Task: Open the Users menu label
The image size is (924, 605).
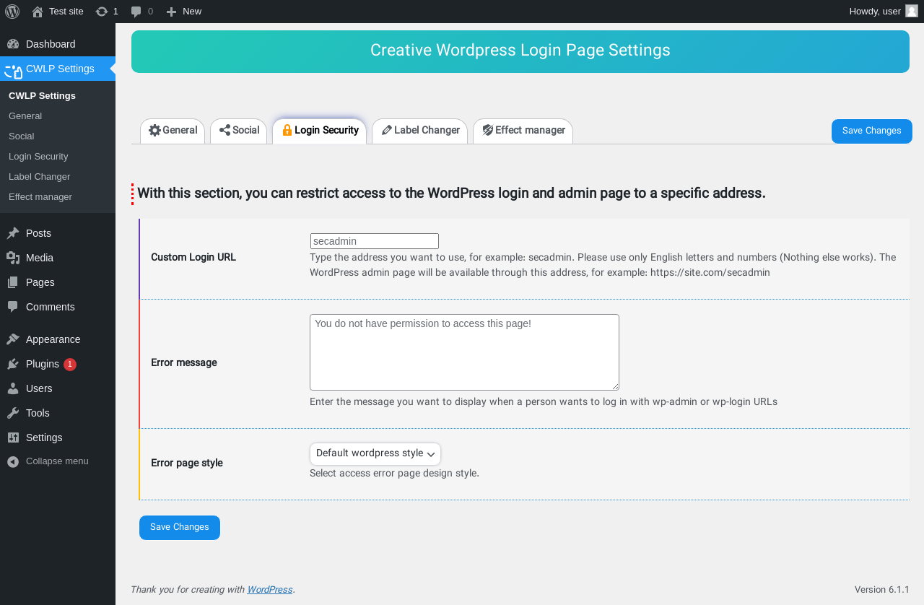Action: pos(39,388)
